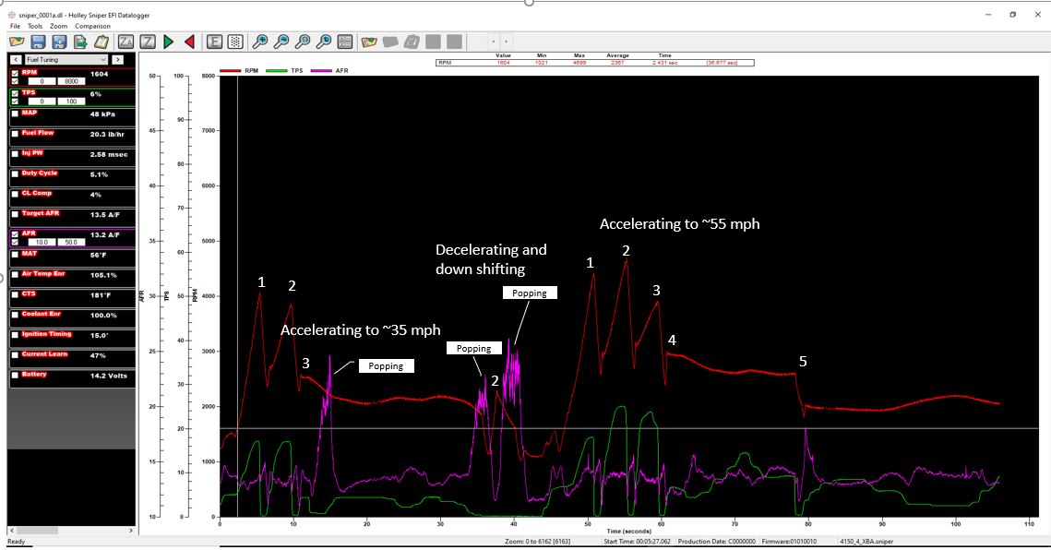Enable the Fuel Flow channel checkbox
The height and width of the screenshot is (550, 1051).
point(15,134)
